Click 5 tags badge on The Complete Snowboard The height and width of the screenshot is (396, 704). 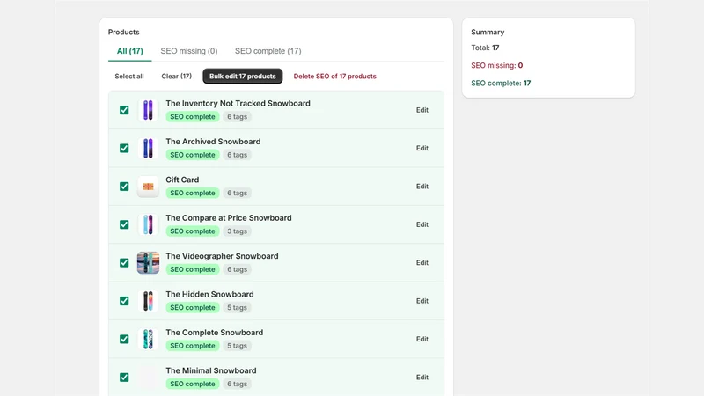(x=237, y=346)
